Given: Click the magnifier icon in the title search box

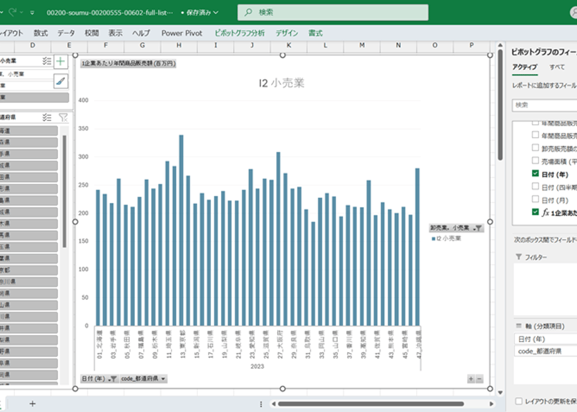Looking at the screenshot, I should [x=249, y=12].
